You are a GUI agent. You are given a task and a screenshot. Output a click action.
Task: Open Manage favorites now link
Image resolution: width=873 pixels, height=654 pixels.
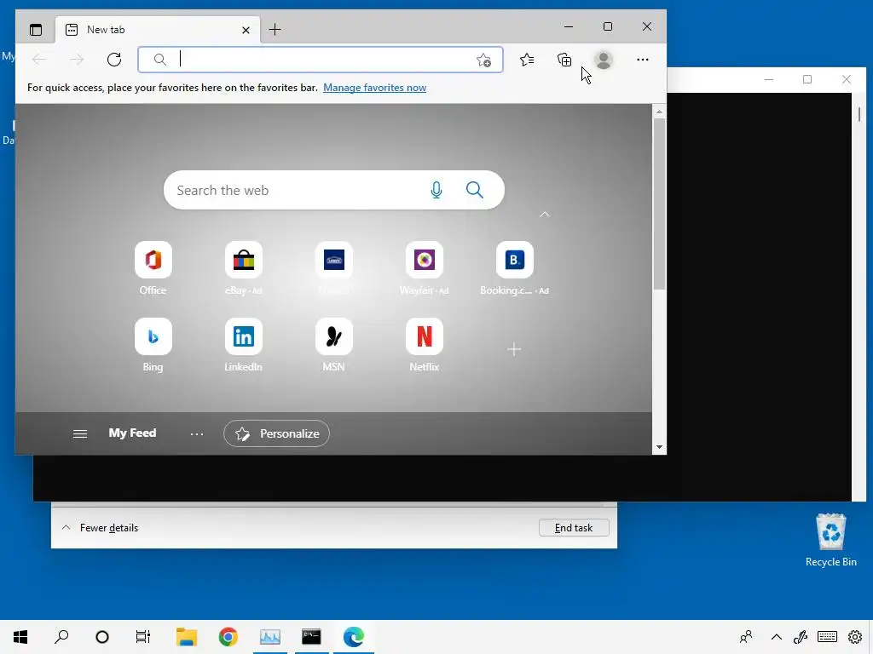coord(375,88)
